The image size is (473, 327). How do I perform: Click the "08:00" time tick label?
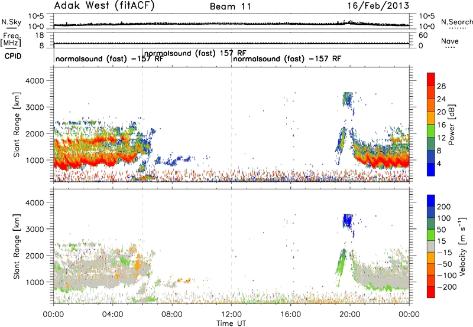point(172,315)
